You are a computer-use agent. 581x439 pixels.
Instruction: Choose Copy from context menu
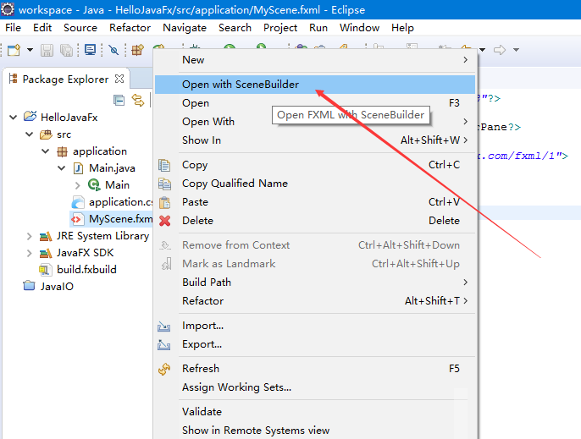pos(315,165)
